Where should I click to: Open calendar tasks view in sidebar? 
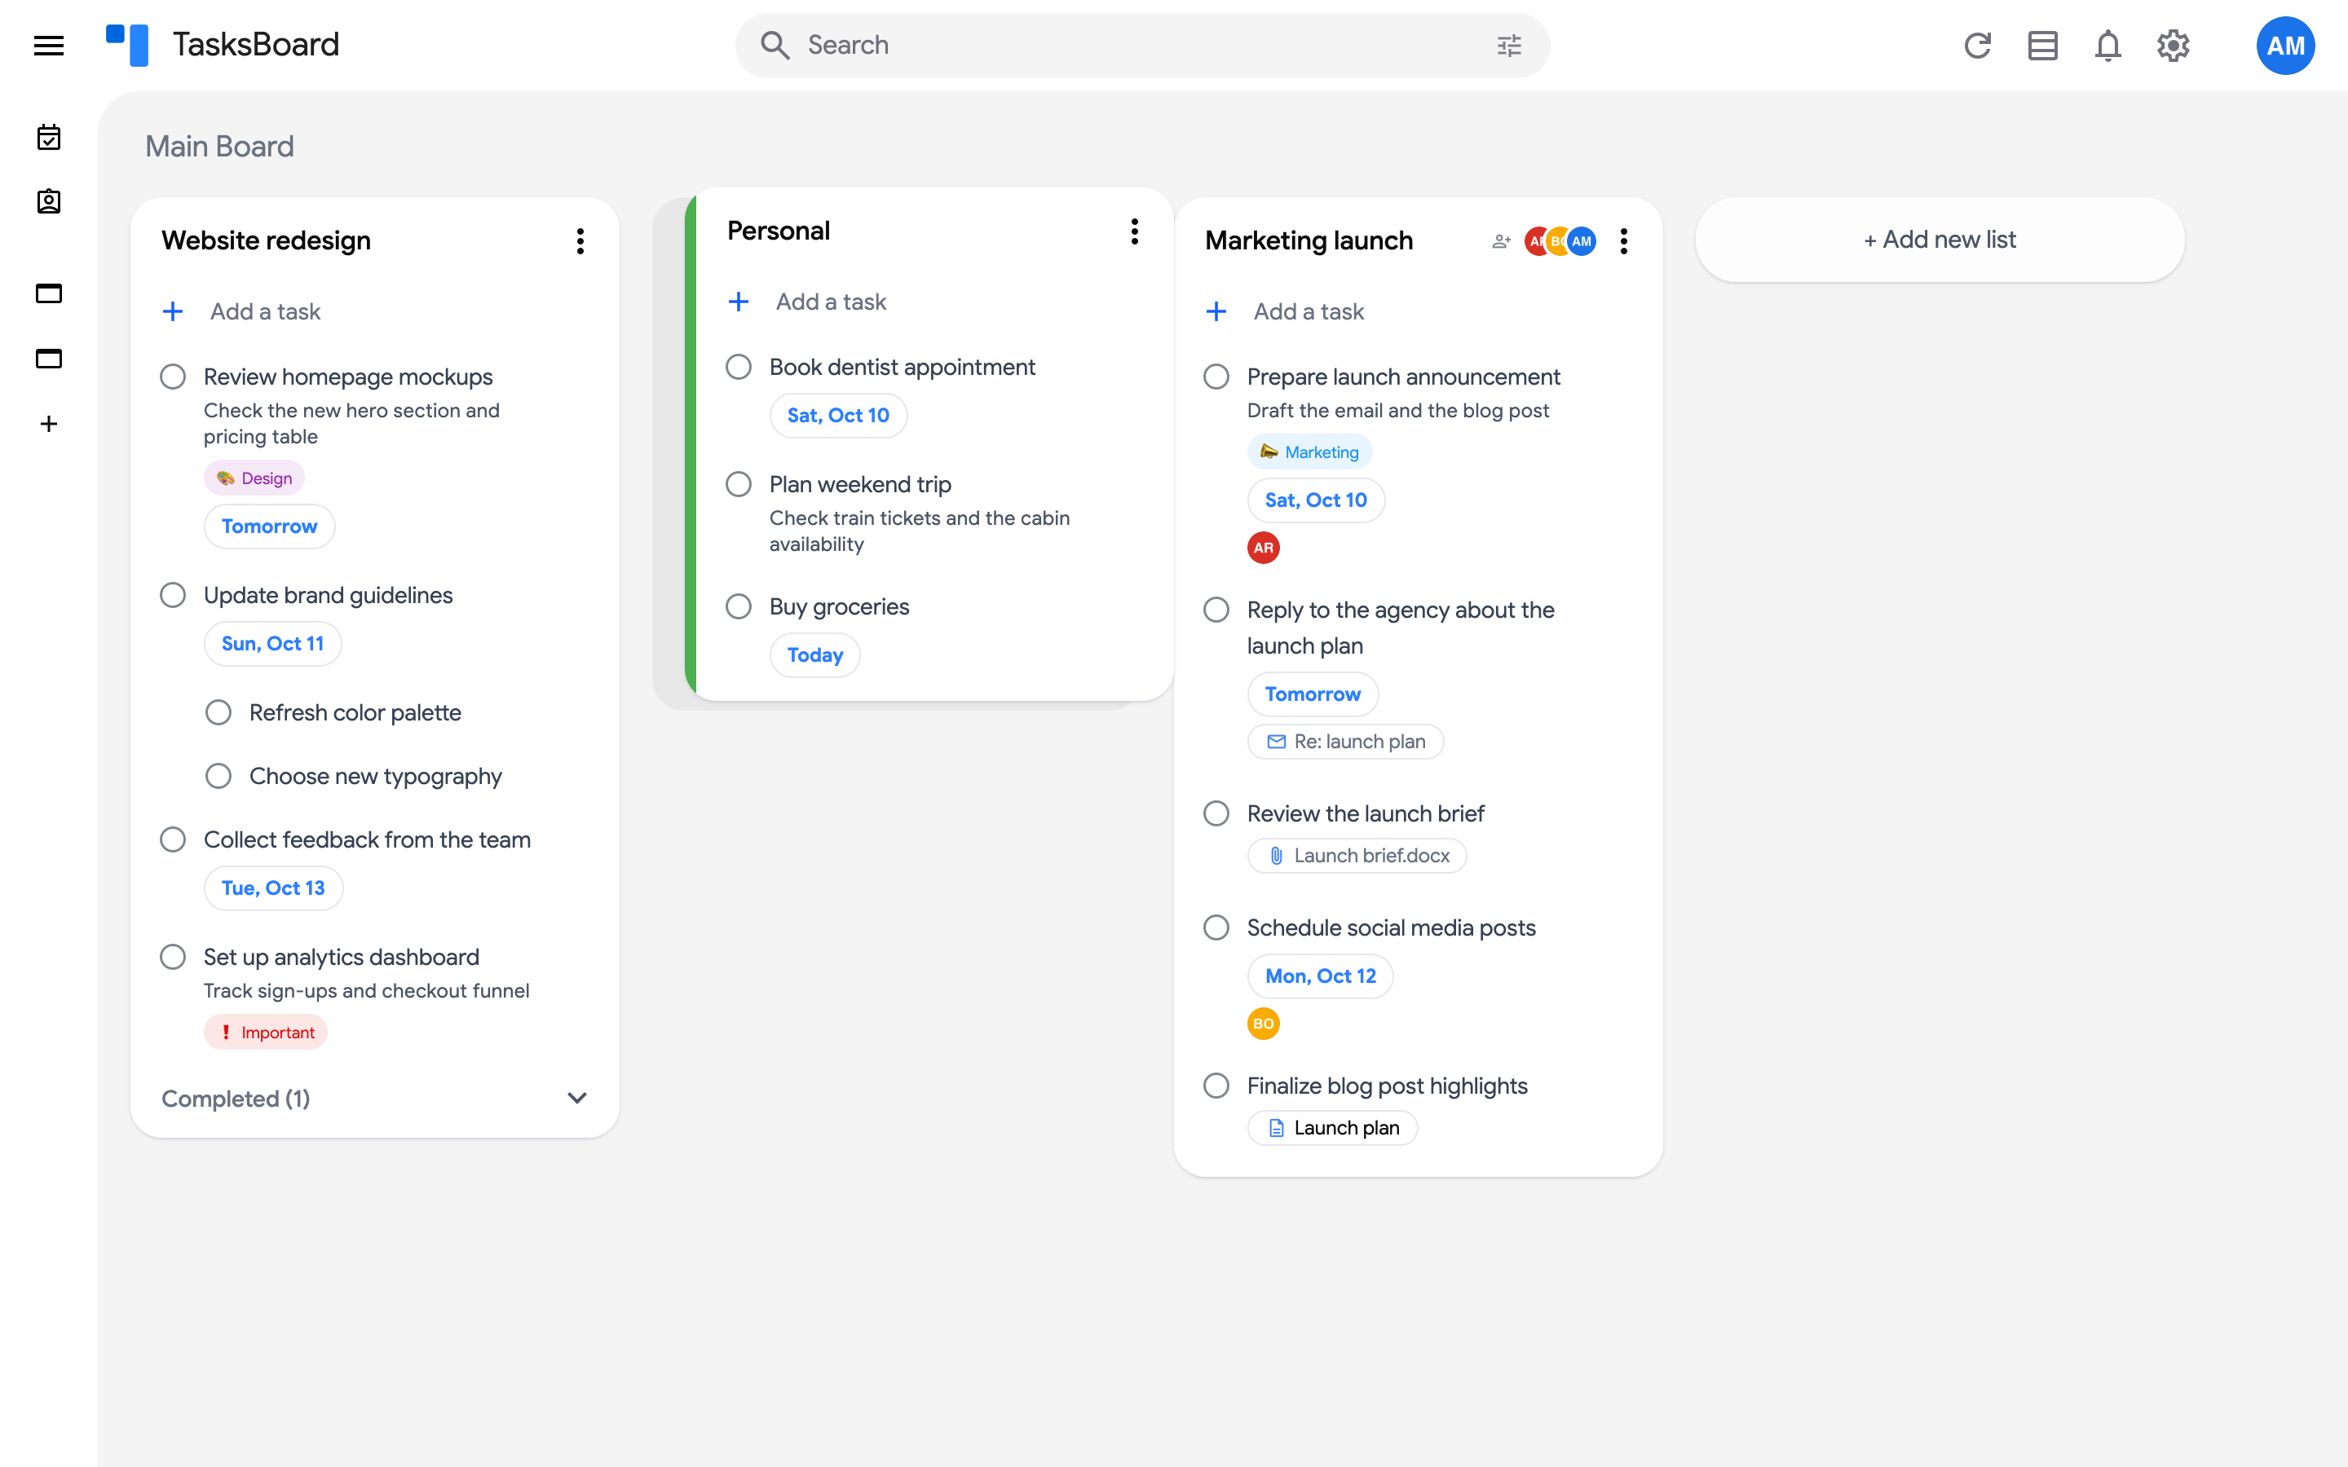point(49,138)
